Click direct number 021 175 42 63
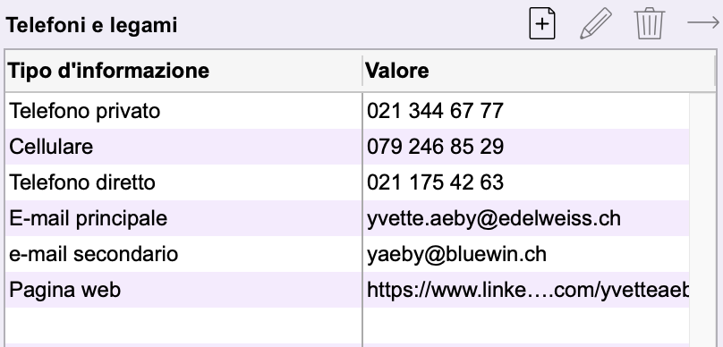Viewport: 723px width, 347px height. [435, 182]
